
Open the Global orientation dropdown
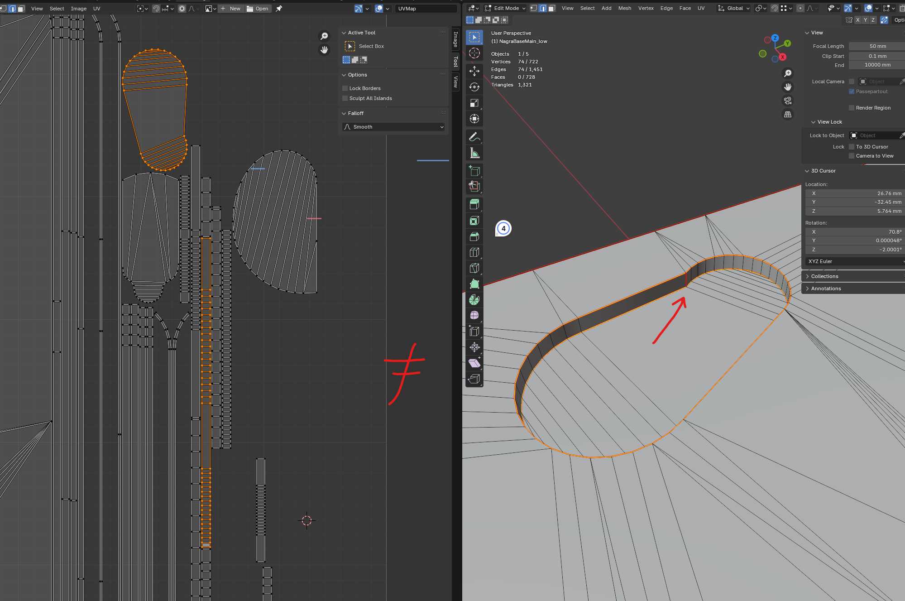click(x=734, y=8)
